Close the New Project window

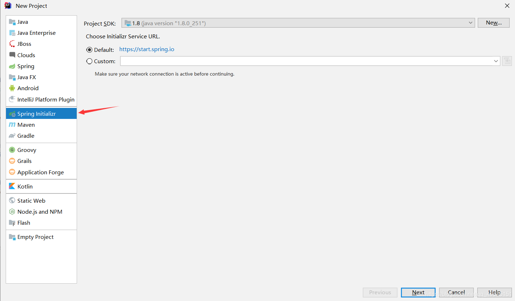(507, 6)
